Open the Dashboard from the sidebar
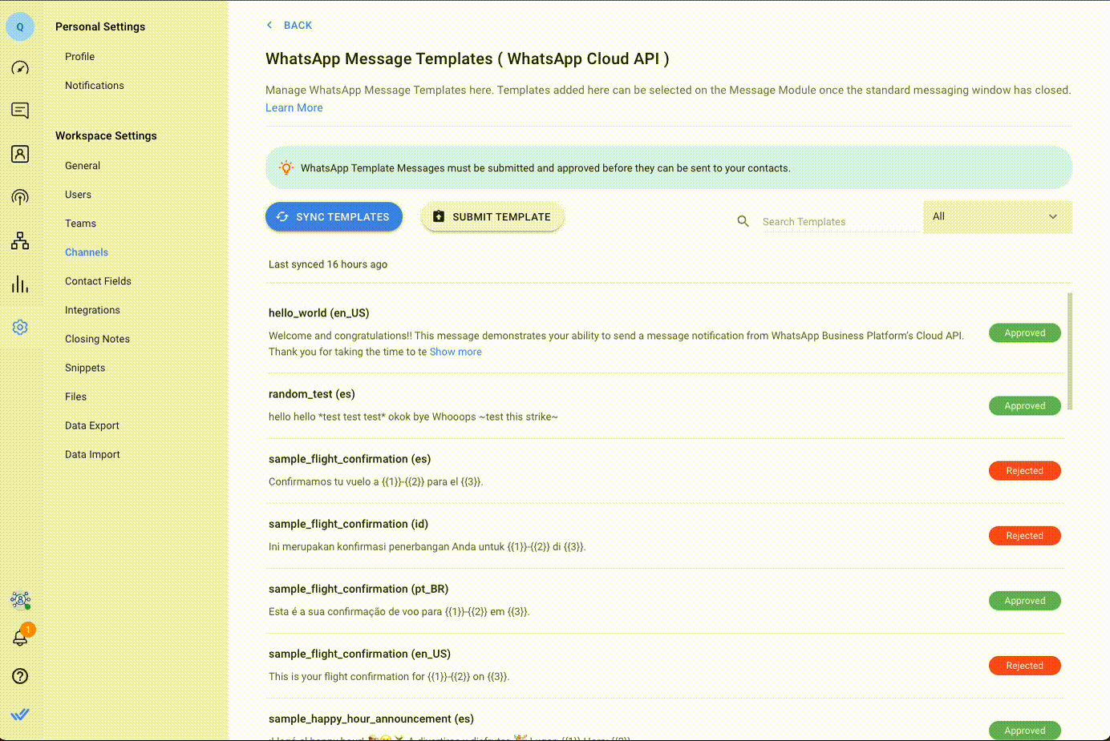The width and height of the screenshot is (1110, 741). pos(20,68)
